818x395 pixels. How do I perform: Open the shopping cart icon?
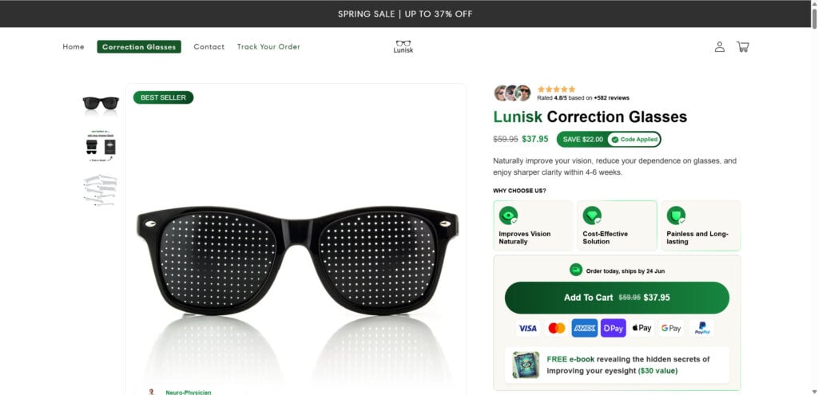[743, 47]
